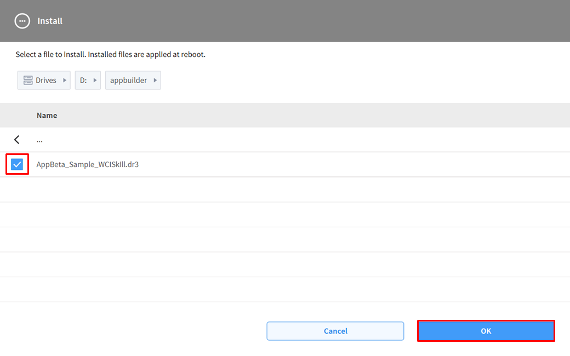Click the first empty row below the file

(285, 190)
